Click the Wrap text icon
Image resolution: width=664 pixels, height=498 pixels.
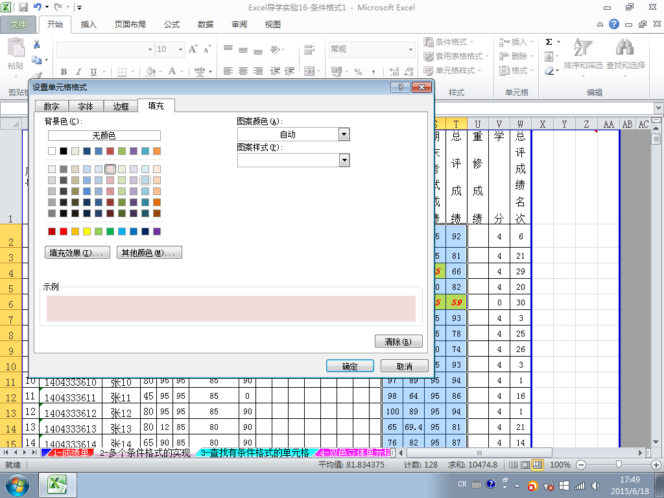pos(309,49)
